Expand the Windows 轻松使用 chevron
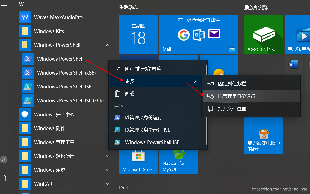 (108, 156)
